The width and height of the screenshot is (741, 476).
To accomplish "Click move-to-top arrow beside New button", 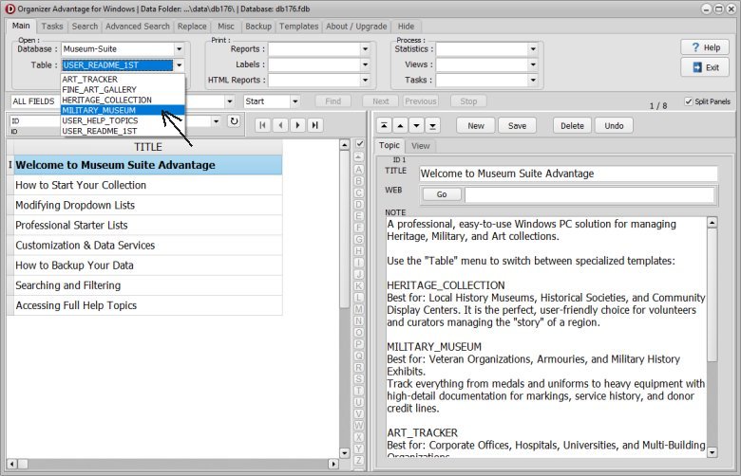I will 384,125.
